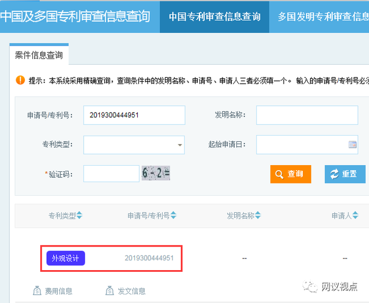The width and height of the screenshot is (369, 303).
Task: Click the orange warning icon beside 提示
Action: 20,80
